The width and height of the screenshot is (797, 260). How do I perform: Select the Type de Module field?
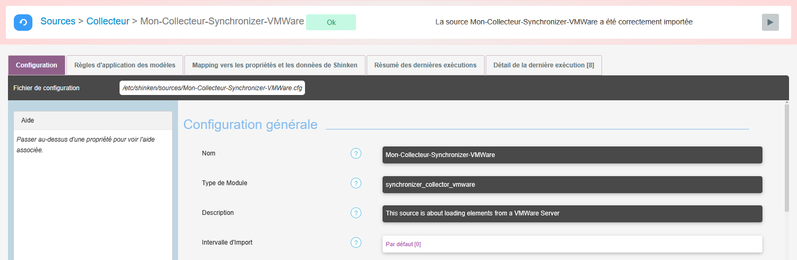point(572,185)
